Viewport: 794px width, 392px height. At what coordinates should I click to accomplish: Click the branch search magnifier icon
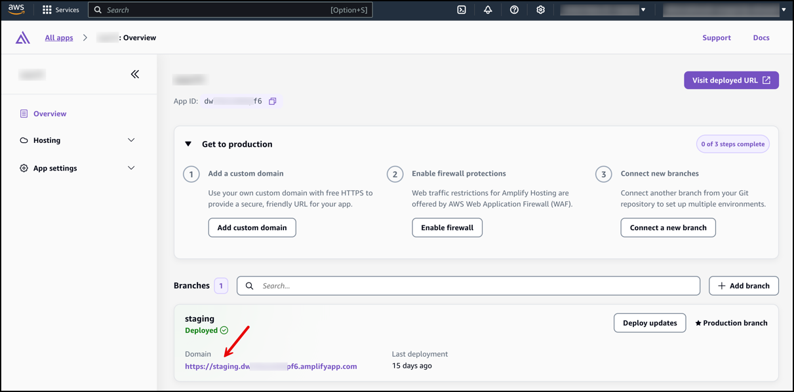pyautogui.click(x=250, y=286)
